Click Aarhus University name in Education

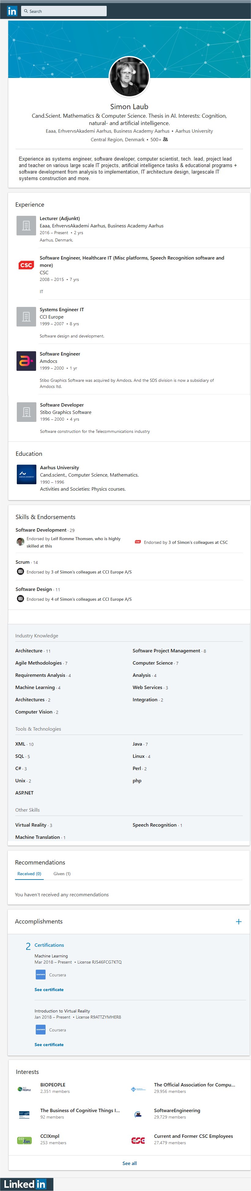(x=59, y=467)
